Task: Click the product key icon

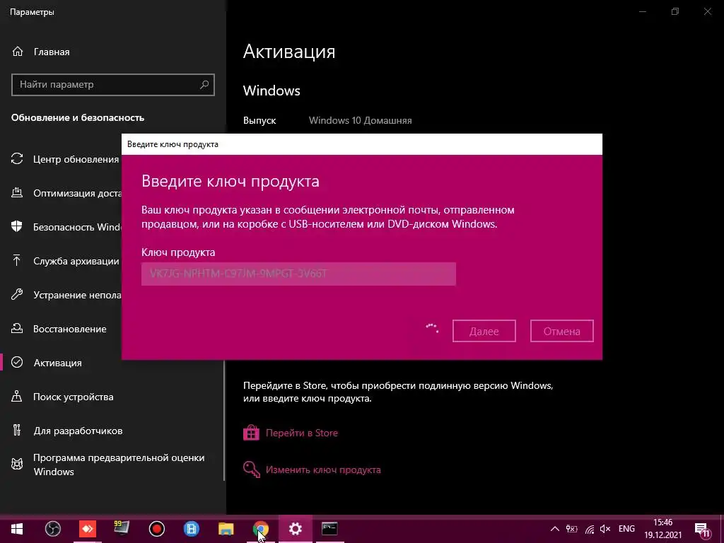Action: pyautogui.click(x=251, y=469)
